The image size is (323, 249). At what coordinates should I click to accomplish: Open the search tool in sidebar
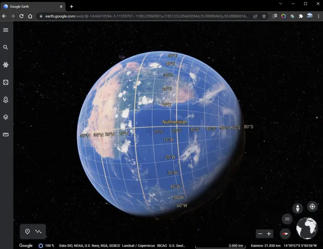pos(6,47)
